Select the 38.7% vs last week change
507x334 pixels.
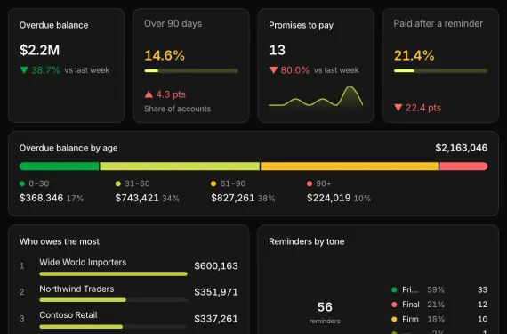[65, 69]
